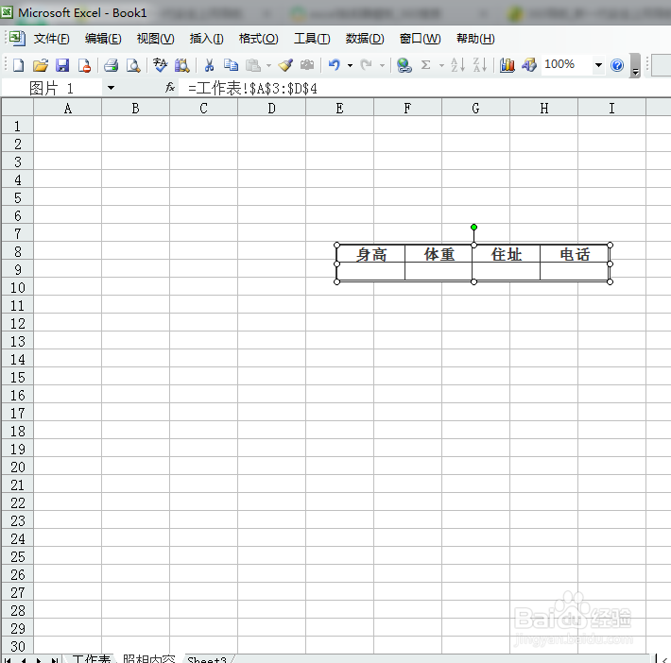
Task: Click the Paste clipboard icon
Action: (253, 65)
